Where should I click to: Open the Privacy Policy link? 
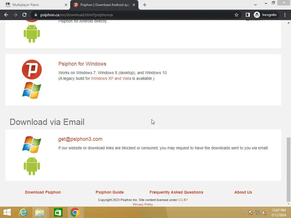(x=143, y=204)
